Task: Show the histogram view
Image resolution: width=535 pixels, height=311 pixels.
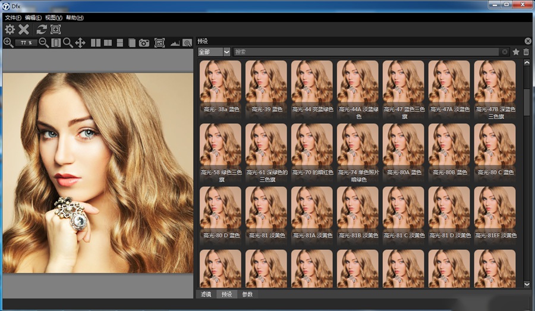Action: coord(175,43)
